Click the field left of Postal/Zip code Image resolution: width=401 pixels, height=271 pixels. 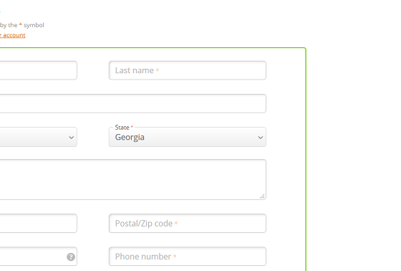tap(39, 224)
